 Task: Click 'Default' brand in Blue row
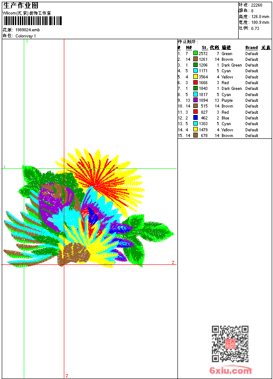[252, 118]
